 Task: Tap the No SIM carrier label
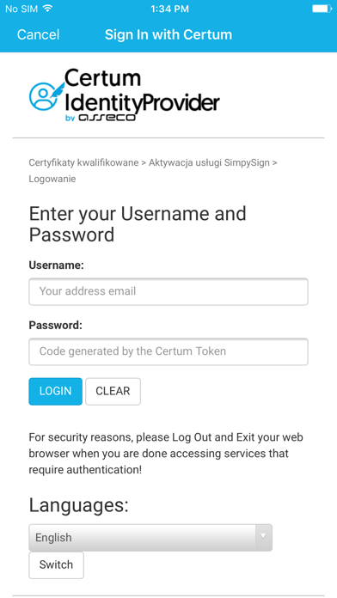(21, 9)
